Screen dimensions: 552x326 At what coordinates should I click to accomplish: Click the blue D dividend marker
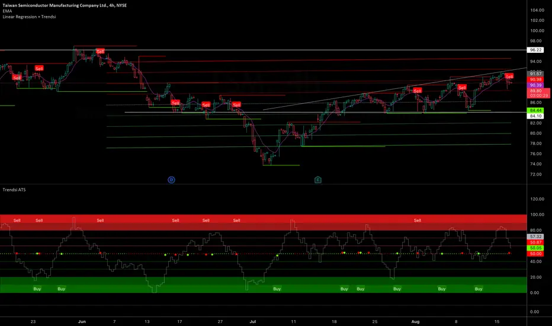(171, 180)
